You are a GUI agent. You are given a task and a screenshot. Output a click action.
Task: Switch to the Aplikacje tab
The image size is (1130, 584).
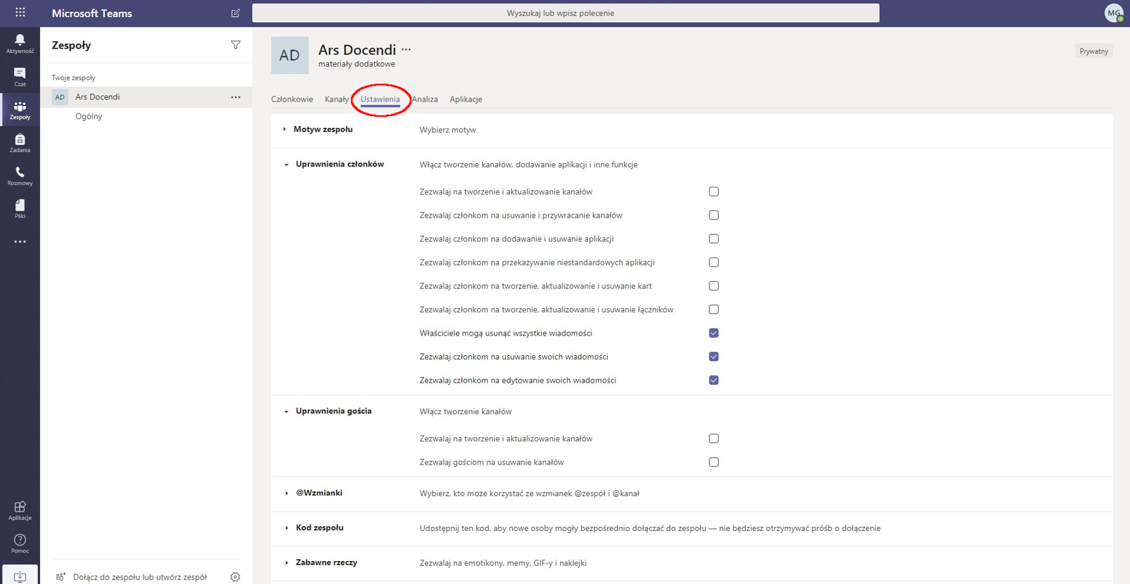click(x=466, y=99)
